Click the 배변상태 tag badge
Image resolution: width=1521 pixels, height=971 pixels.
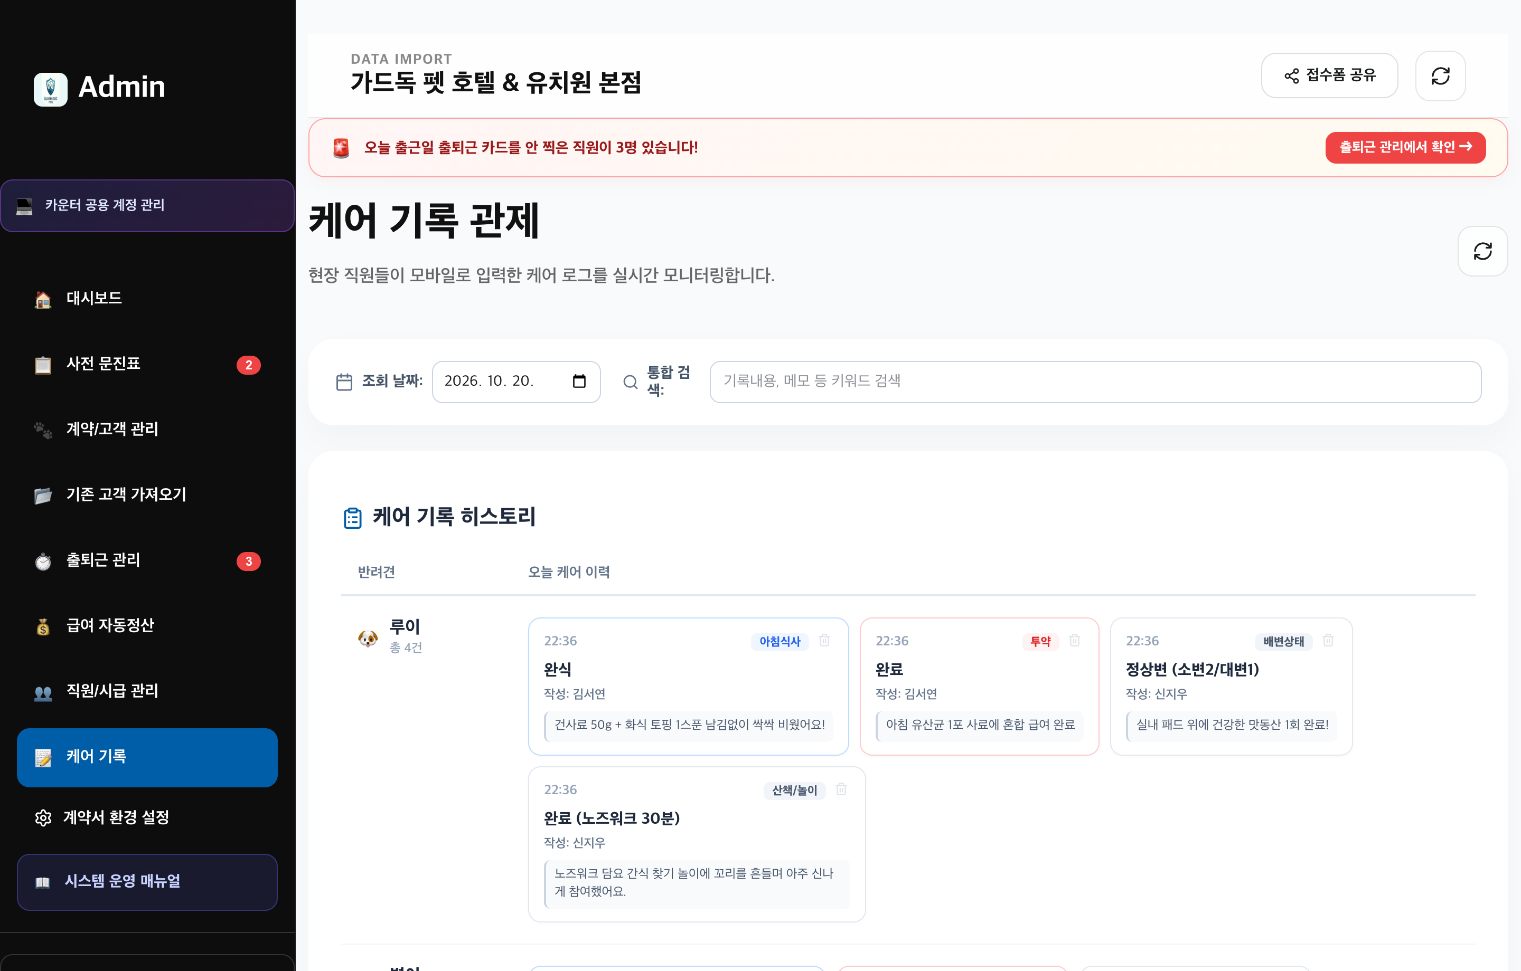[1283, 642]
